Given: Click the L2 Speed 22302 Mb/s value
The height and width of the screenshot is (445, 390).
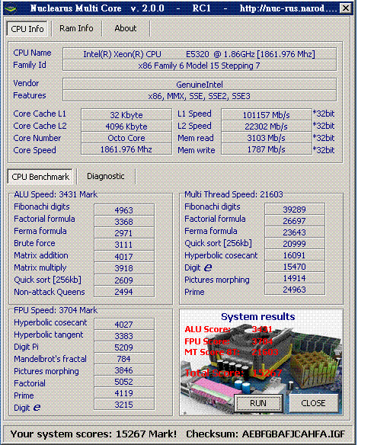Looking at the screenshot, I should [267, 126].
